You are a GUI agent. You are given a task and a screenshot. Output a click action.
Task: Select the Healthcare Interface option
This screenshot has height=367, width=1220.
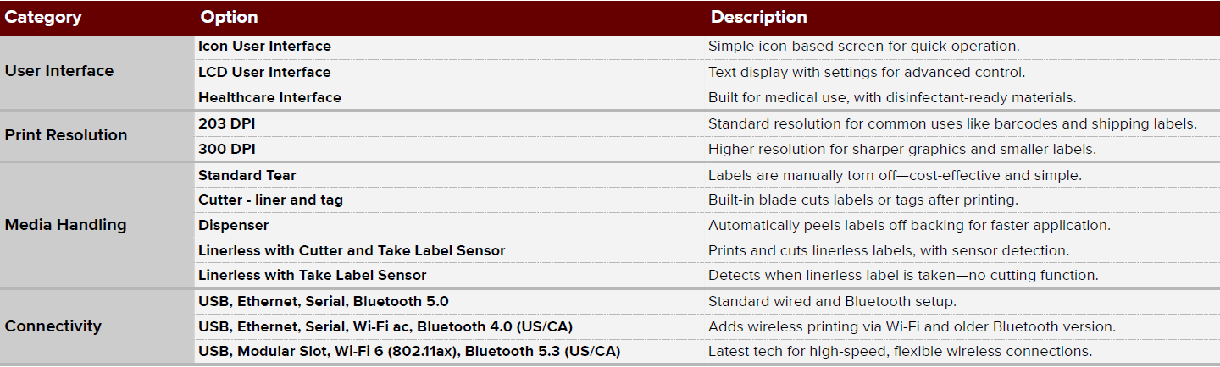point(269,97)
